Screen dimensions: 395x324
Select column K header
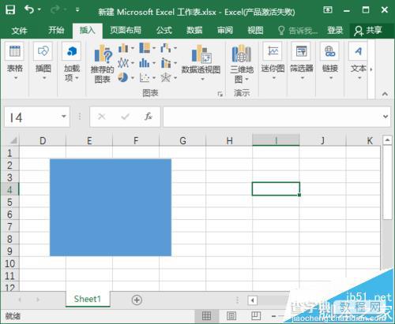(x=370, y=140)
